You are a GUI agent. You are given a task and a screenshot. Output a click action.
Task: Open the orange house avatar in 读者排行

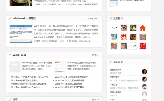(x=142, y=28)
